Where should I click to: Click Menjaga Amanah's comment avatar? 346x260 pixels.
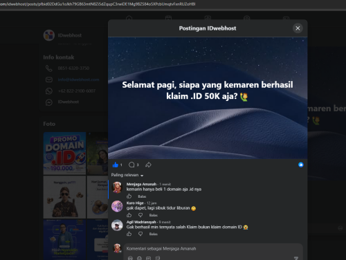tap(117, 187)
